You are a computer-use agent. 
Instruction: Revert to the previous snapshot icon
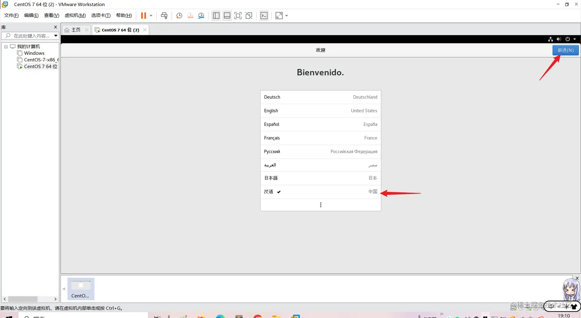pos(190,16)
